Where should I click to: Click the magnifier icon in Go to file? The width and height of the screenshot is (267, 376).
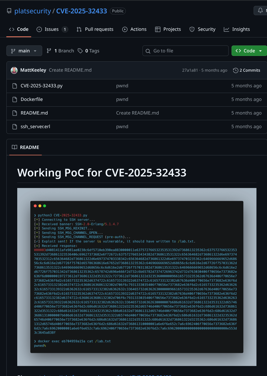coord(148,51)
